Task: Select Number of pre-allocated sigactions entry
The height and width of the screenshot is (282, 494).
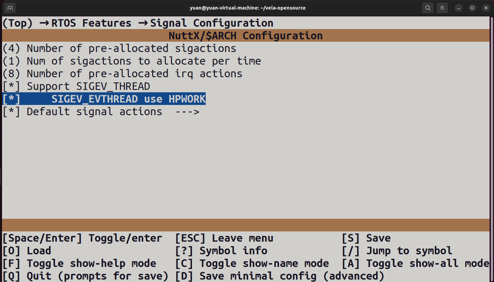Action: click(x=119, y=48)
